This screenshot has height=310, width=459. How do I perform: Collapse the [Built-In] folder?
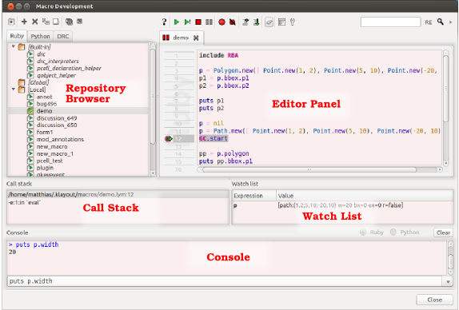coord(13,46)
